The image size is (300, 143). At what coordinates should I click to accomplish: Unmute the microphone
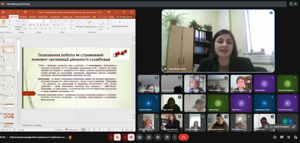[x=117, y=137]
